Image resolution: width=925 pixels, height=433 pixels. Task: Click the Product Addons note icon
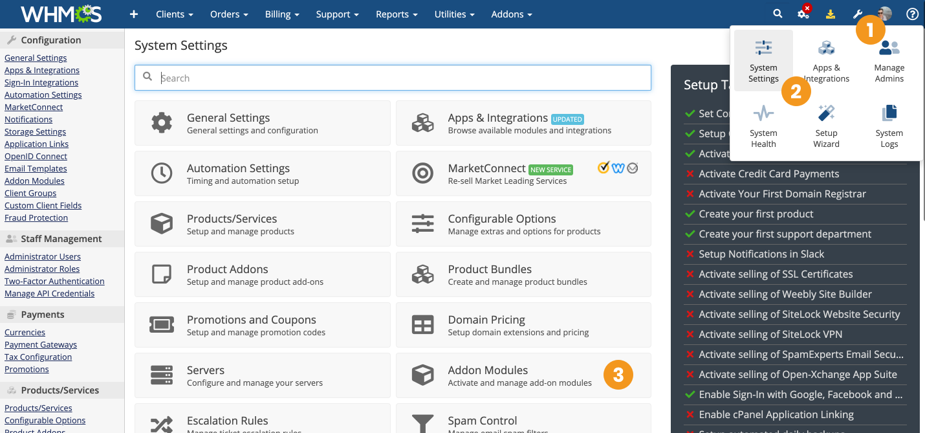click(x=161, y=274)
